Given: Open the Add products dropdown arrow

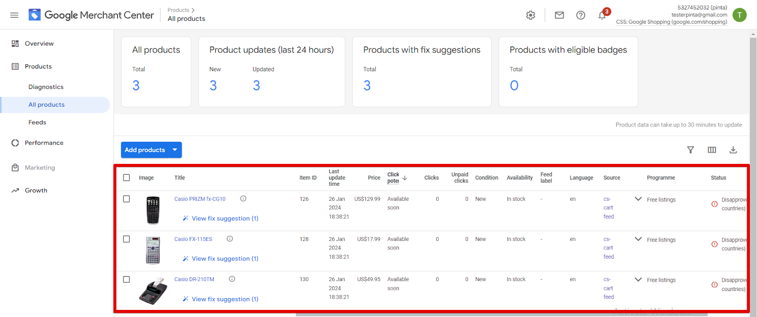Looking at the screenshot, I should [175, 150].
